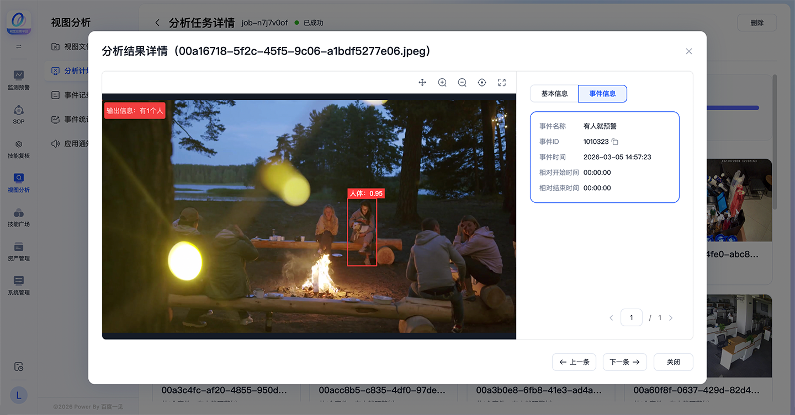Click the job ID job-n7j7v0of
Screen dimensions: 795x415
tap(264, 23)
